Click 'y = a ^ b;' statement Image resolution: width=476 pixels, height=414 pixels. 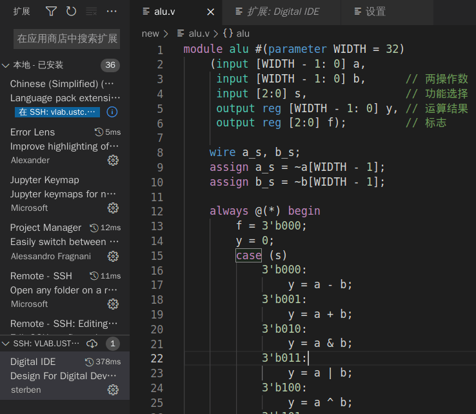(x=320, y=403)
